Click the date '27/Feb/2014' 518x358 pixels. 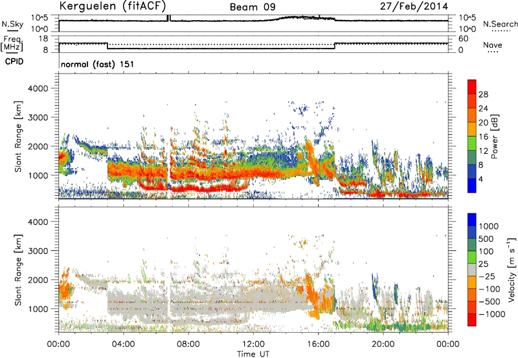coord(414,6)
